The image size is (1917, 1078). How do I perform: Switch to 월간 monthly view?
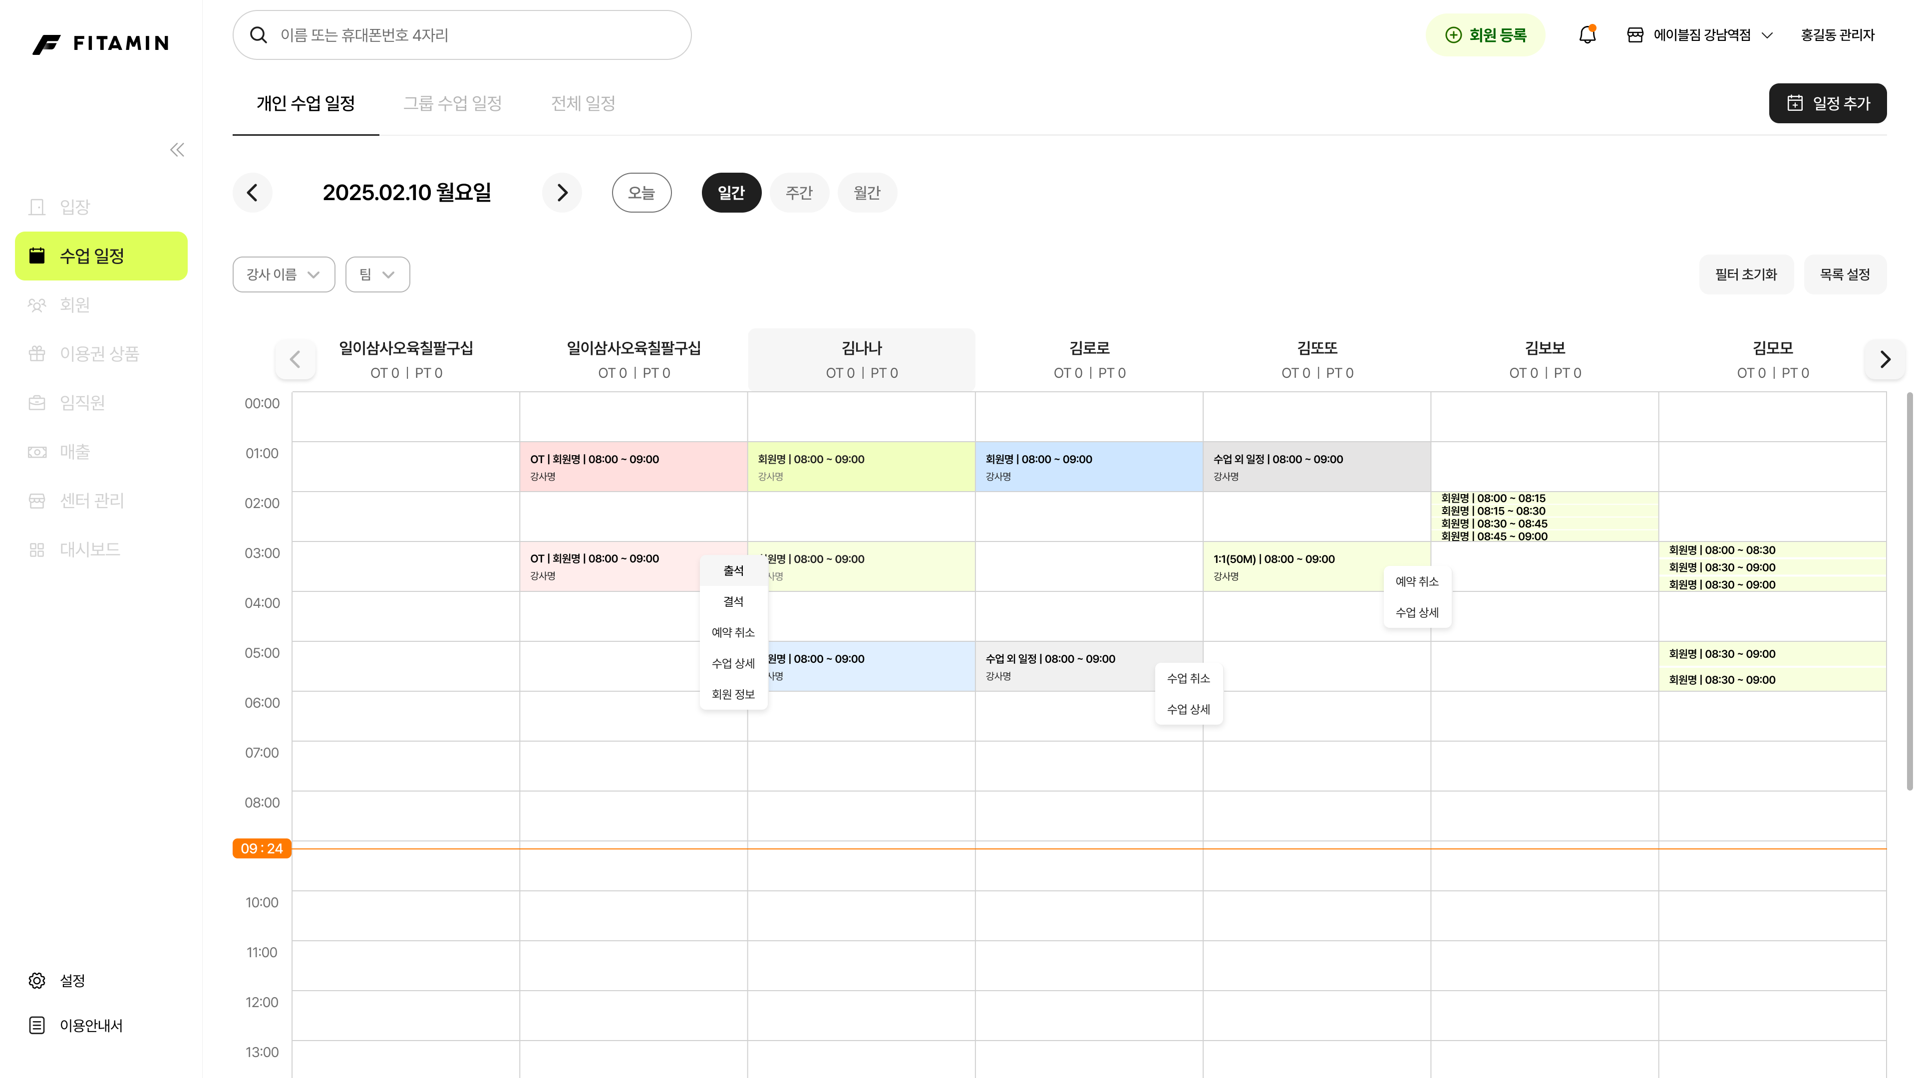pos(866,193)
